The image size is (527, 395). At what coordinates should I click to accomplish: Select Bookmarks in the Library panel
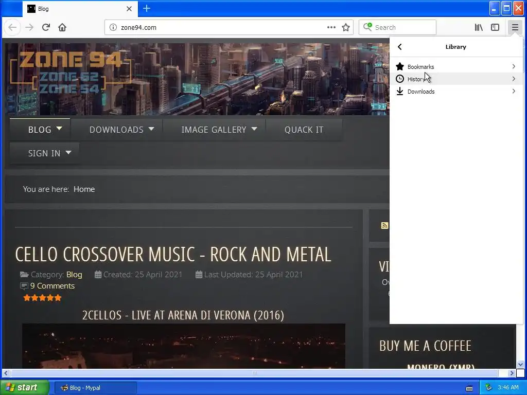tap(456, 66)
